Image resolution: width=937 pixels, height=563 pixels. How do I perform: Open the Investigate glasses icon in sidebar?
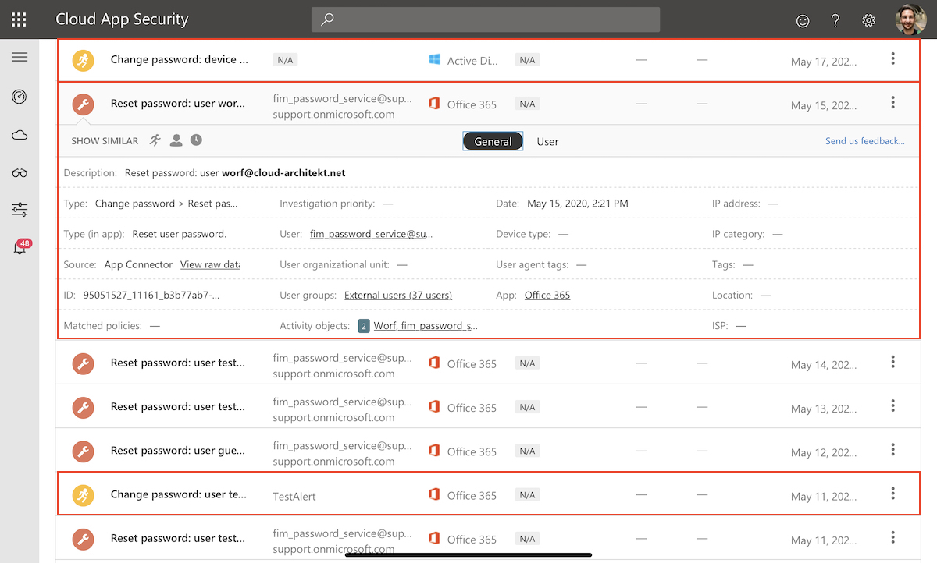coord(20,172)
